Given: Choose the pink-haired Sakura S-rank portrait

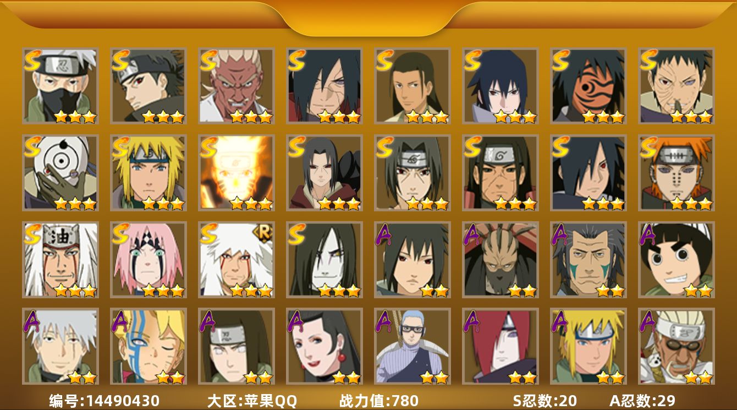Looking at the screenshot, I should click(x=148, y=260).
